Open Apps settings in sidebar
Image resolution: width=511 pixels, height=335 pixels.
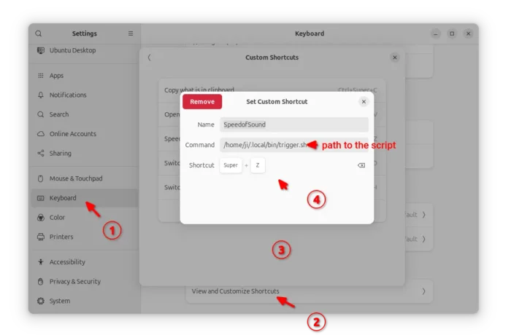(x=56, y=76)
